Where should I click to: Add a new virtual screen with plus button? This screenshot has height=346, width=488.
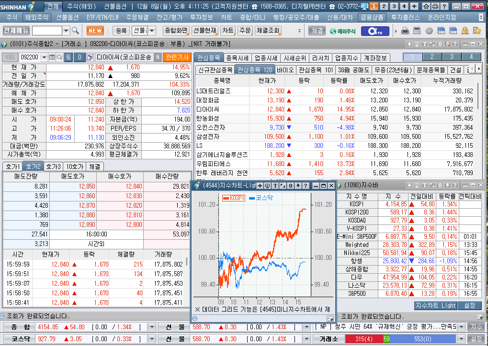click(414, 6)
